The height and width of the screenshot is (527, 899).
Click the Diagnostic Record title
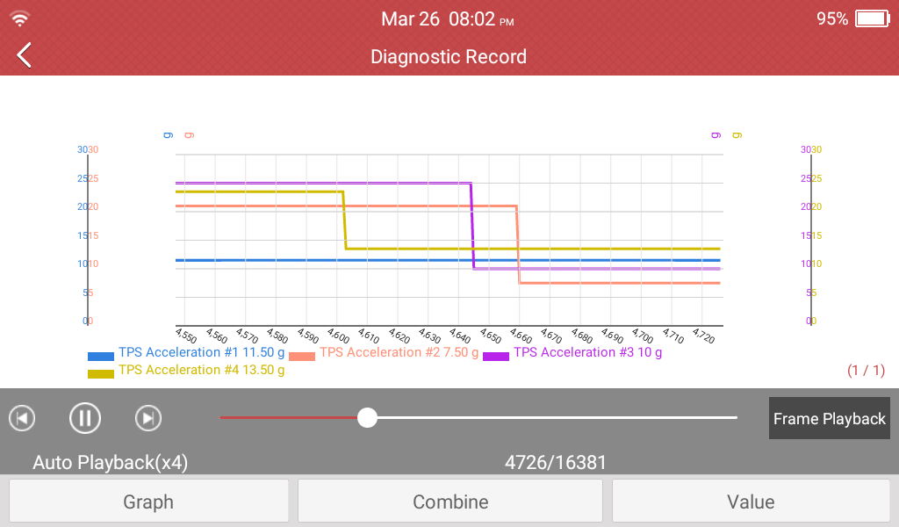coord(449,57)
